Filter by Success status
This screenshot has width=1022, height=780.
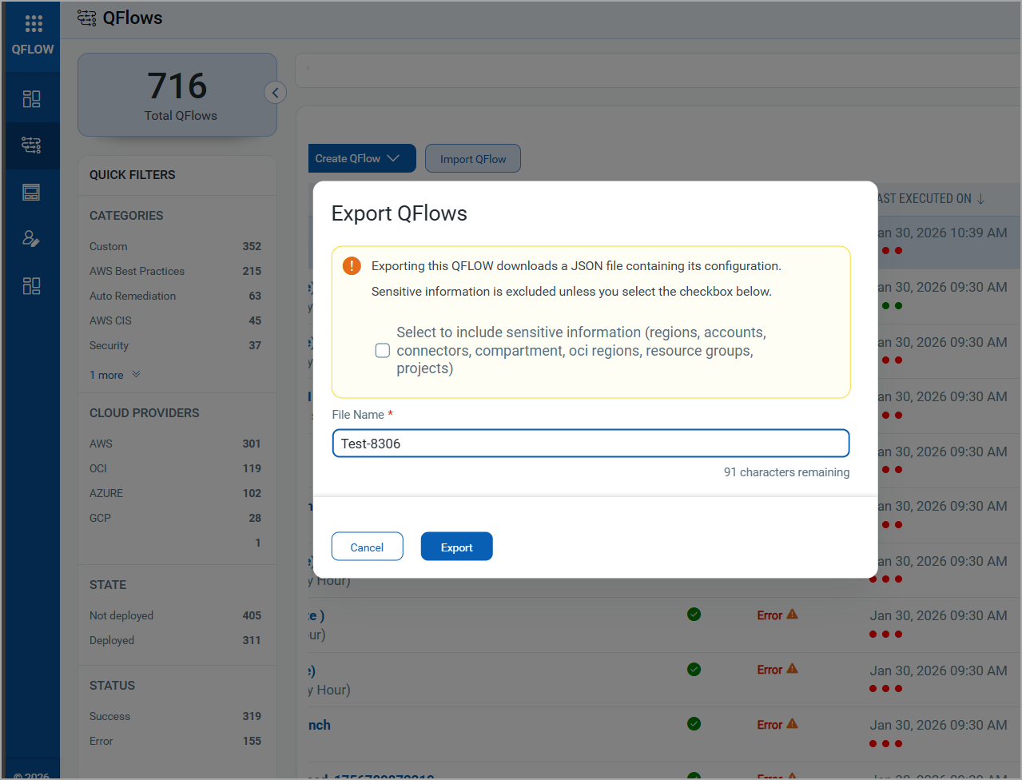coord(109,716)
